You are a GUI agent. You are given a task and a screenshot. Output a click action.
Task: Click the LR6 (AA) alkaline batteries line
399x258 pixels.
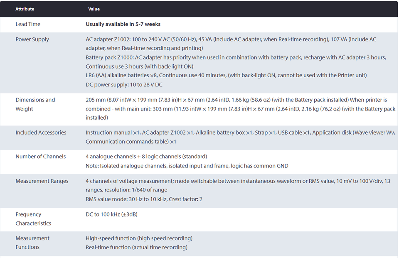[x=226, y=75]
